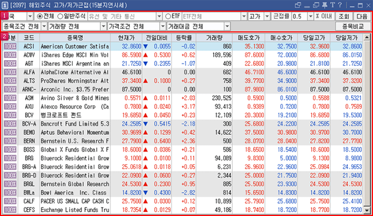Select the 전체 radio button
Screen dimensions: 373x216
pos(40,16)
